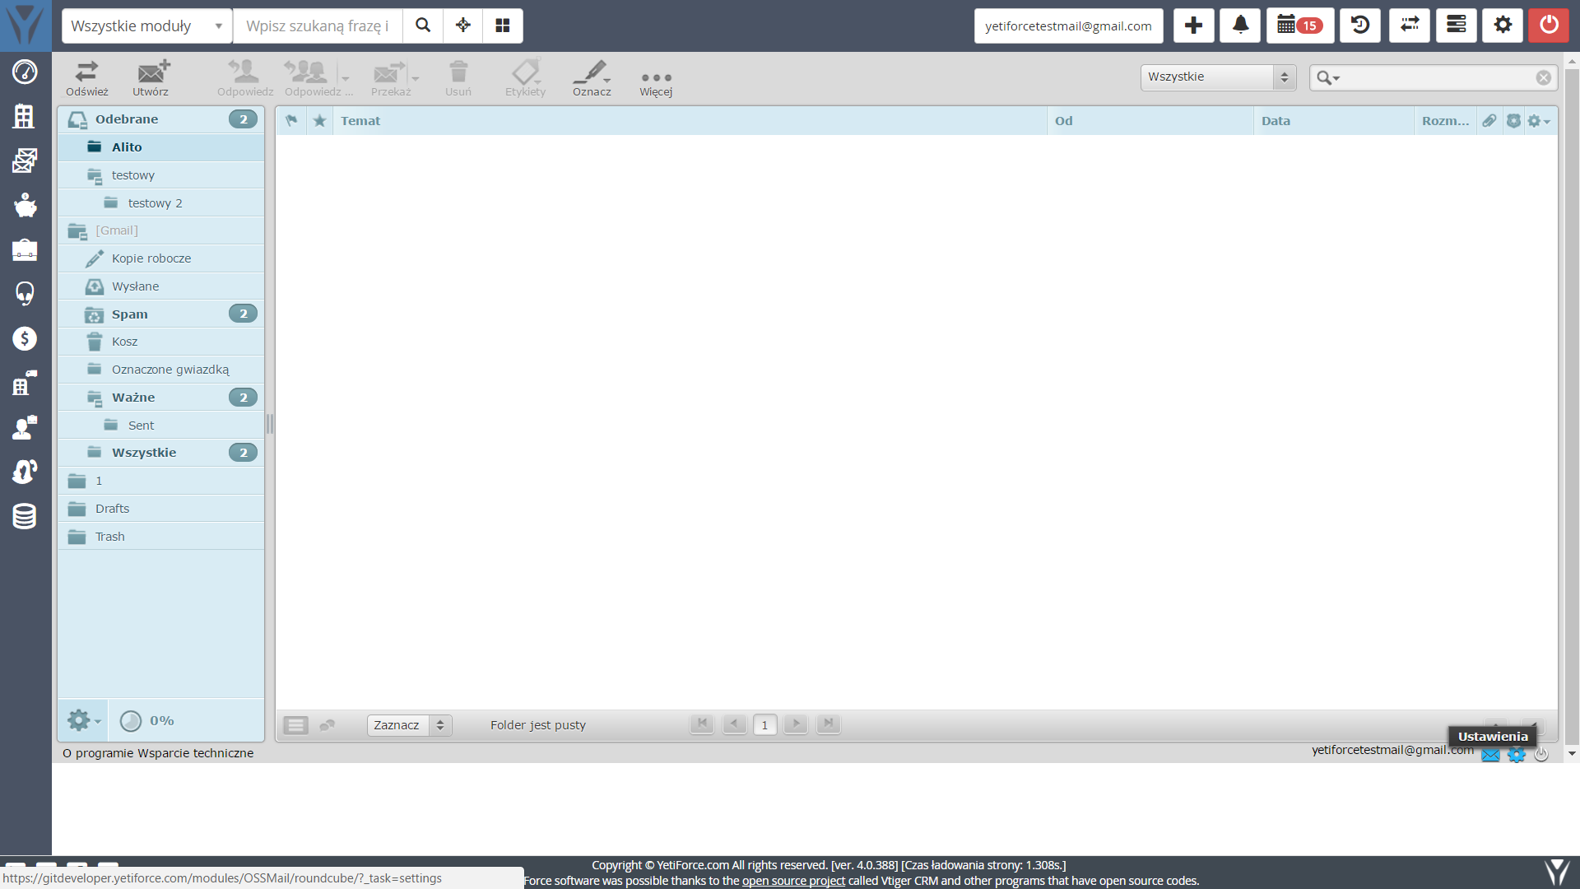Open Kopie robocze drafts folder
Screen dimensions: 1580x889
click(x=161, y=258)
